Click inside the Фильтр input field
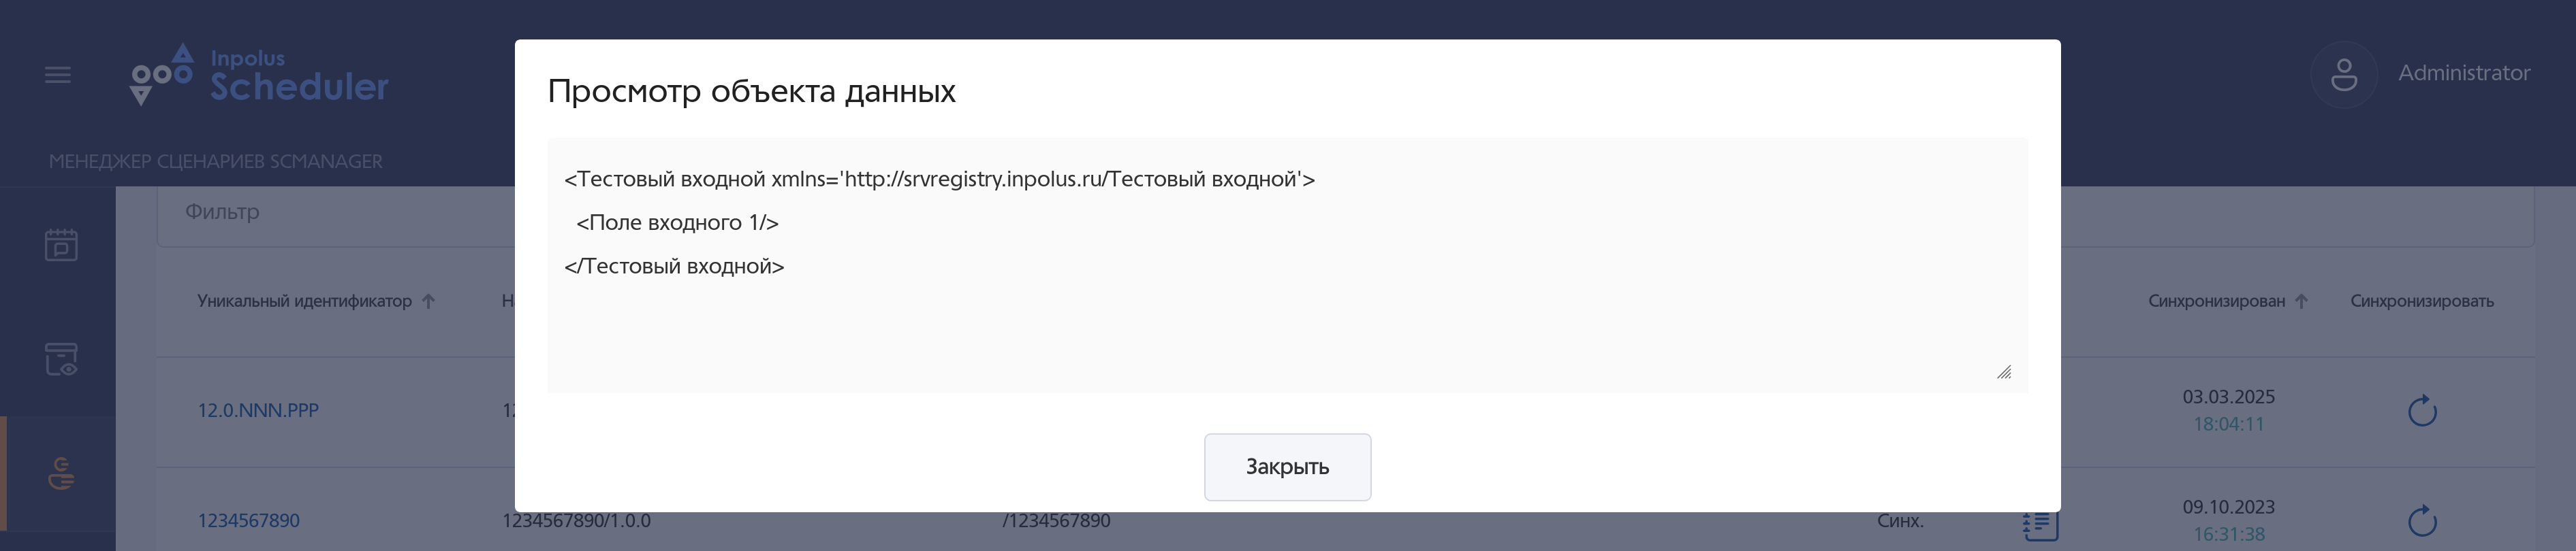The image size is (2576, 551). 300,212
